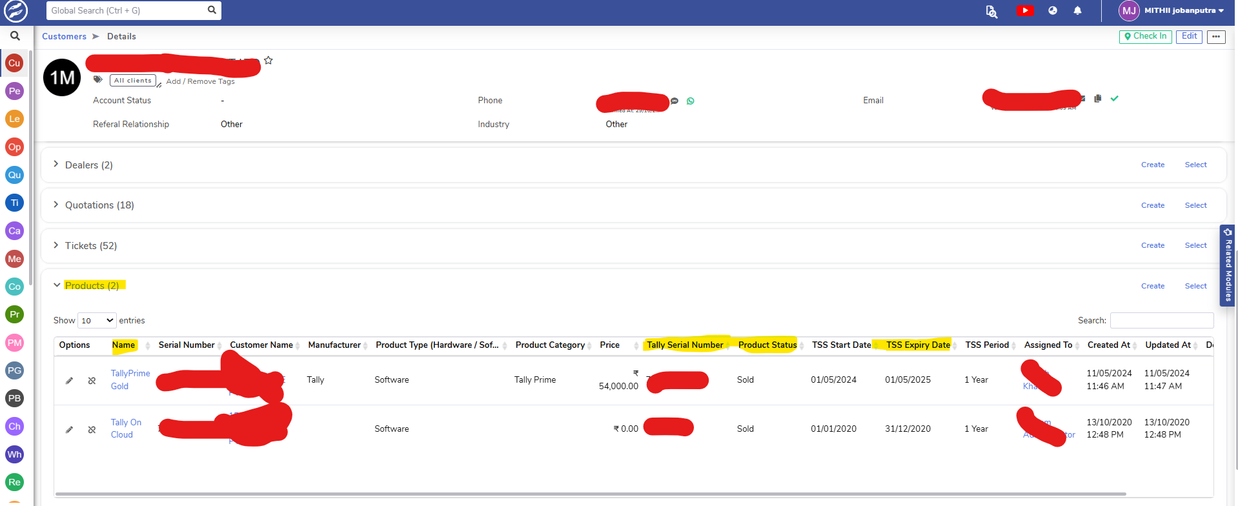Open WhatsApp chat icon beside phone
Viewport: 1238px width, 506px height.
point(691,101)
